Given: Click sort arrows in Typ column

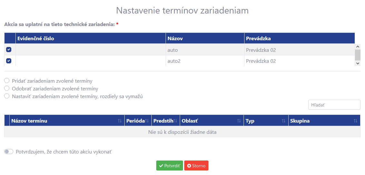Looking at the screenshot, I should coord(283,121).
